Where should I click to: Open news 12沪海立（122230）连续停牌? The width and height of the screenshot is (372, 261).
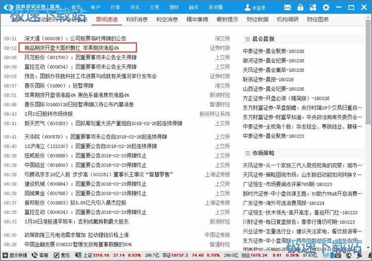91,147
